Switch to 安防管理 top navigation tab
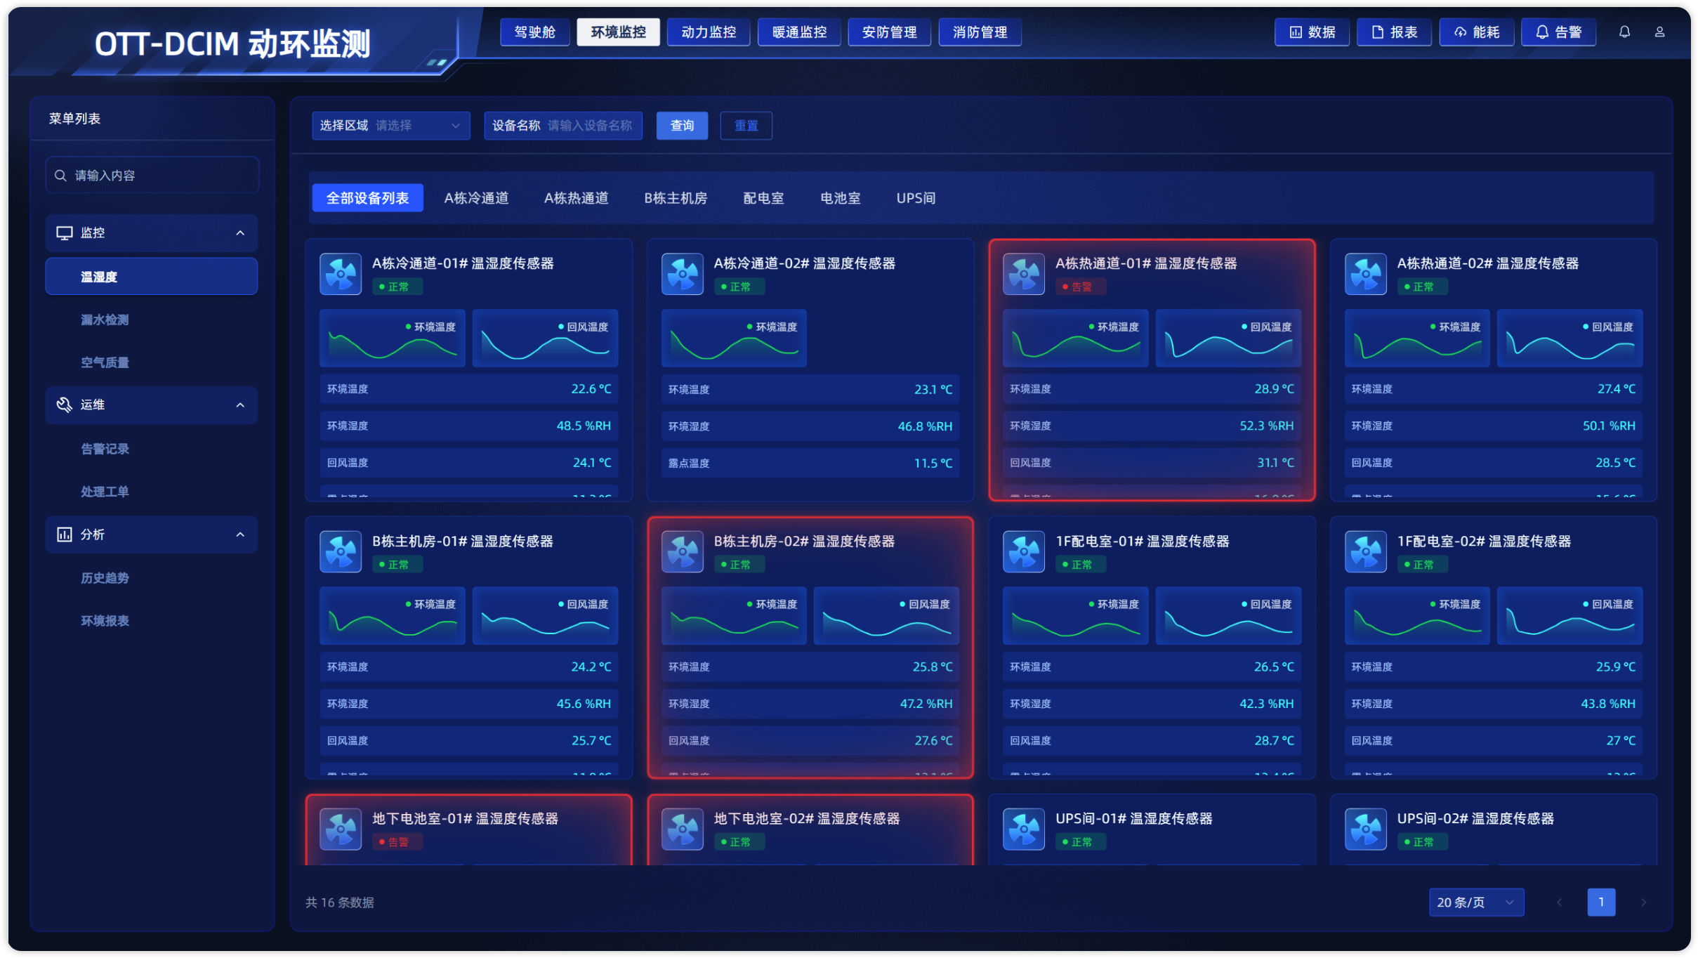The width and height of the screenshot is (1698, 958). (890, 32)
